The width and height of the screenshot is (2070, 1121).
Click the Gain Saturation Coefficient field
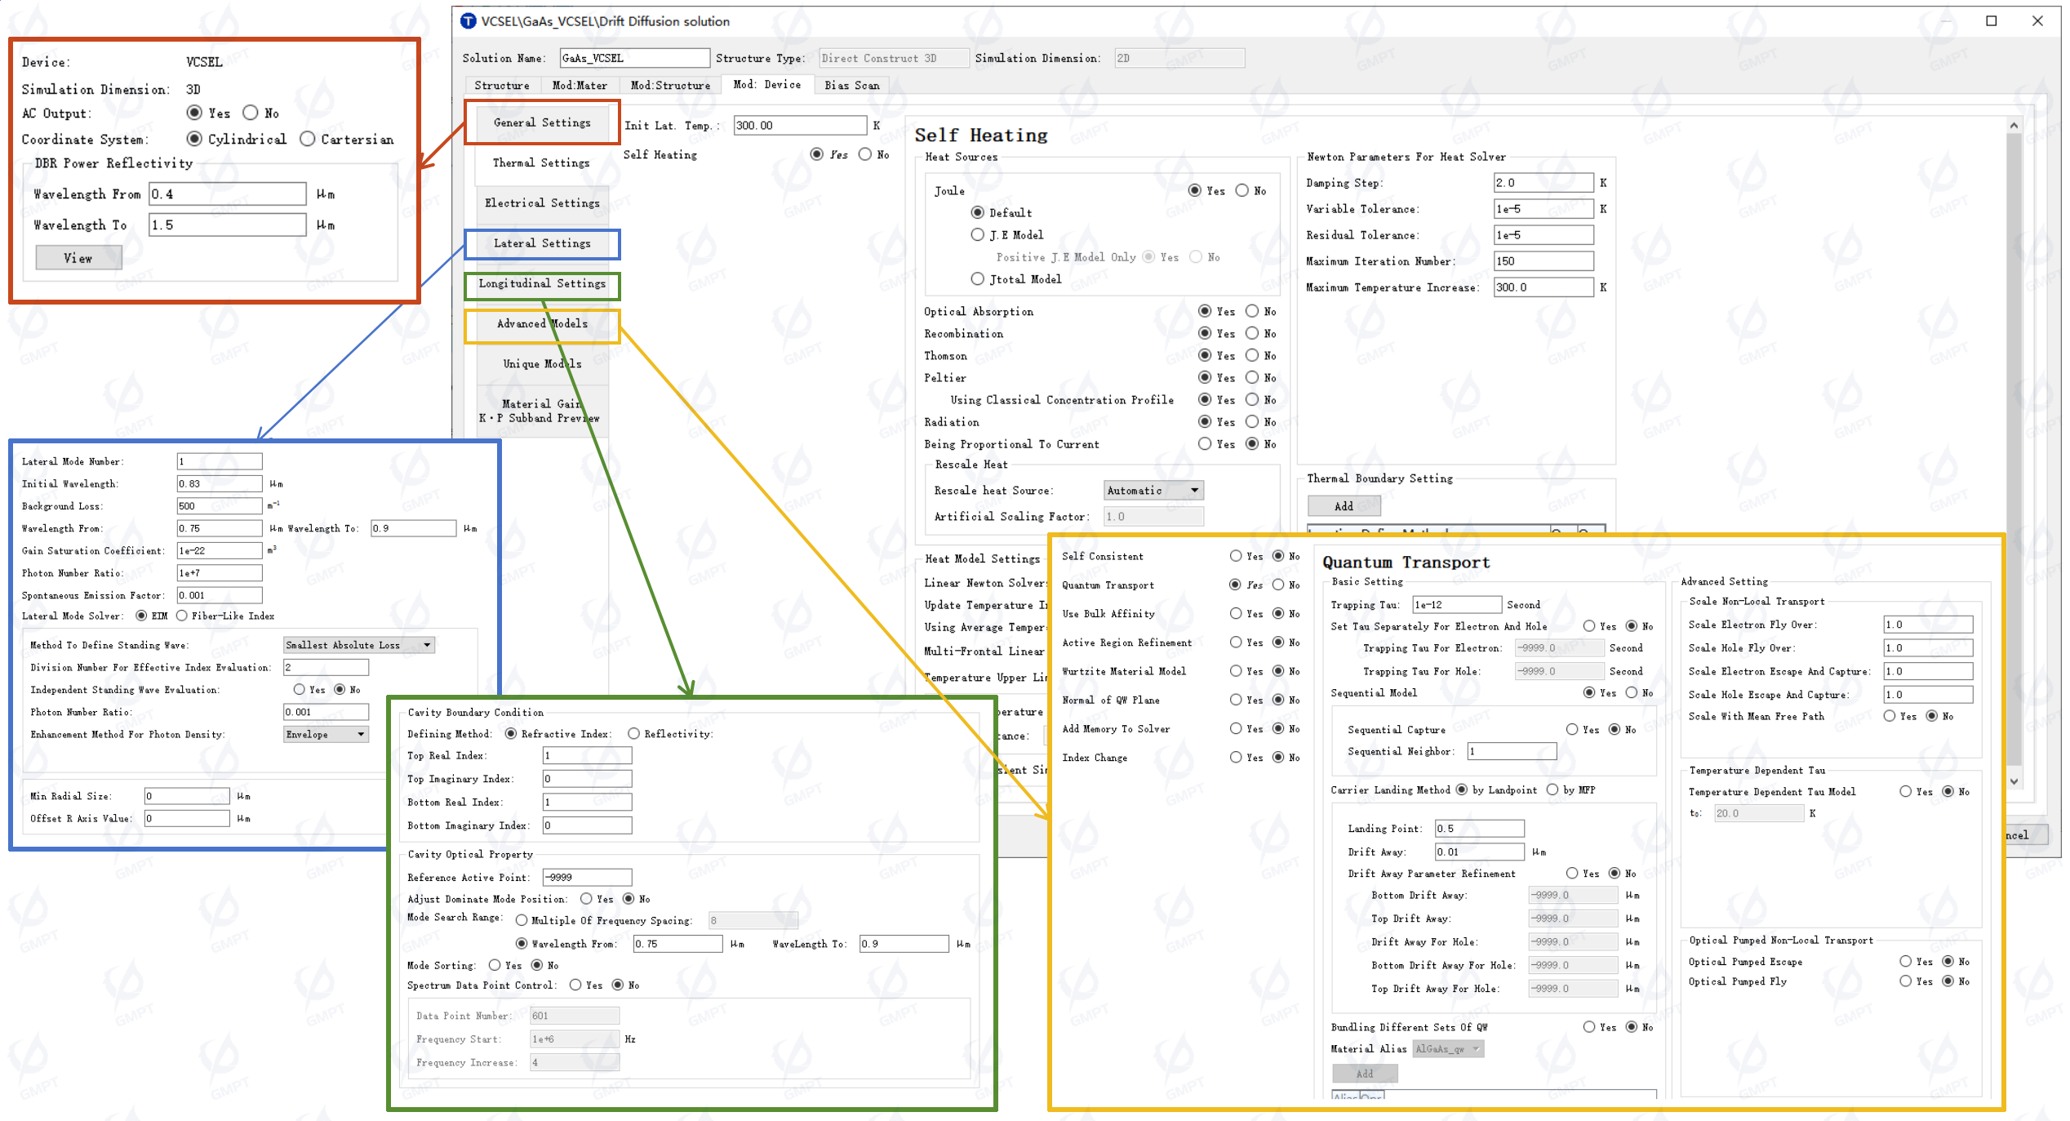click(219, 550)
